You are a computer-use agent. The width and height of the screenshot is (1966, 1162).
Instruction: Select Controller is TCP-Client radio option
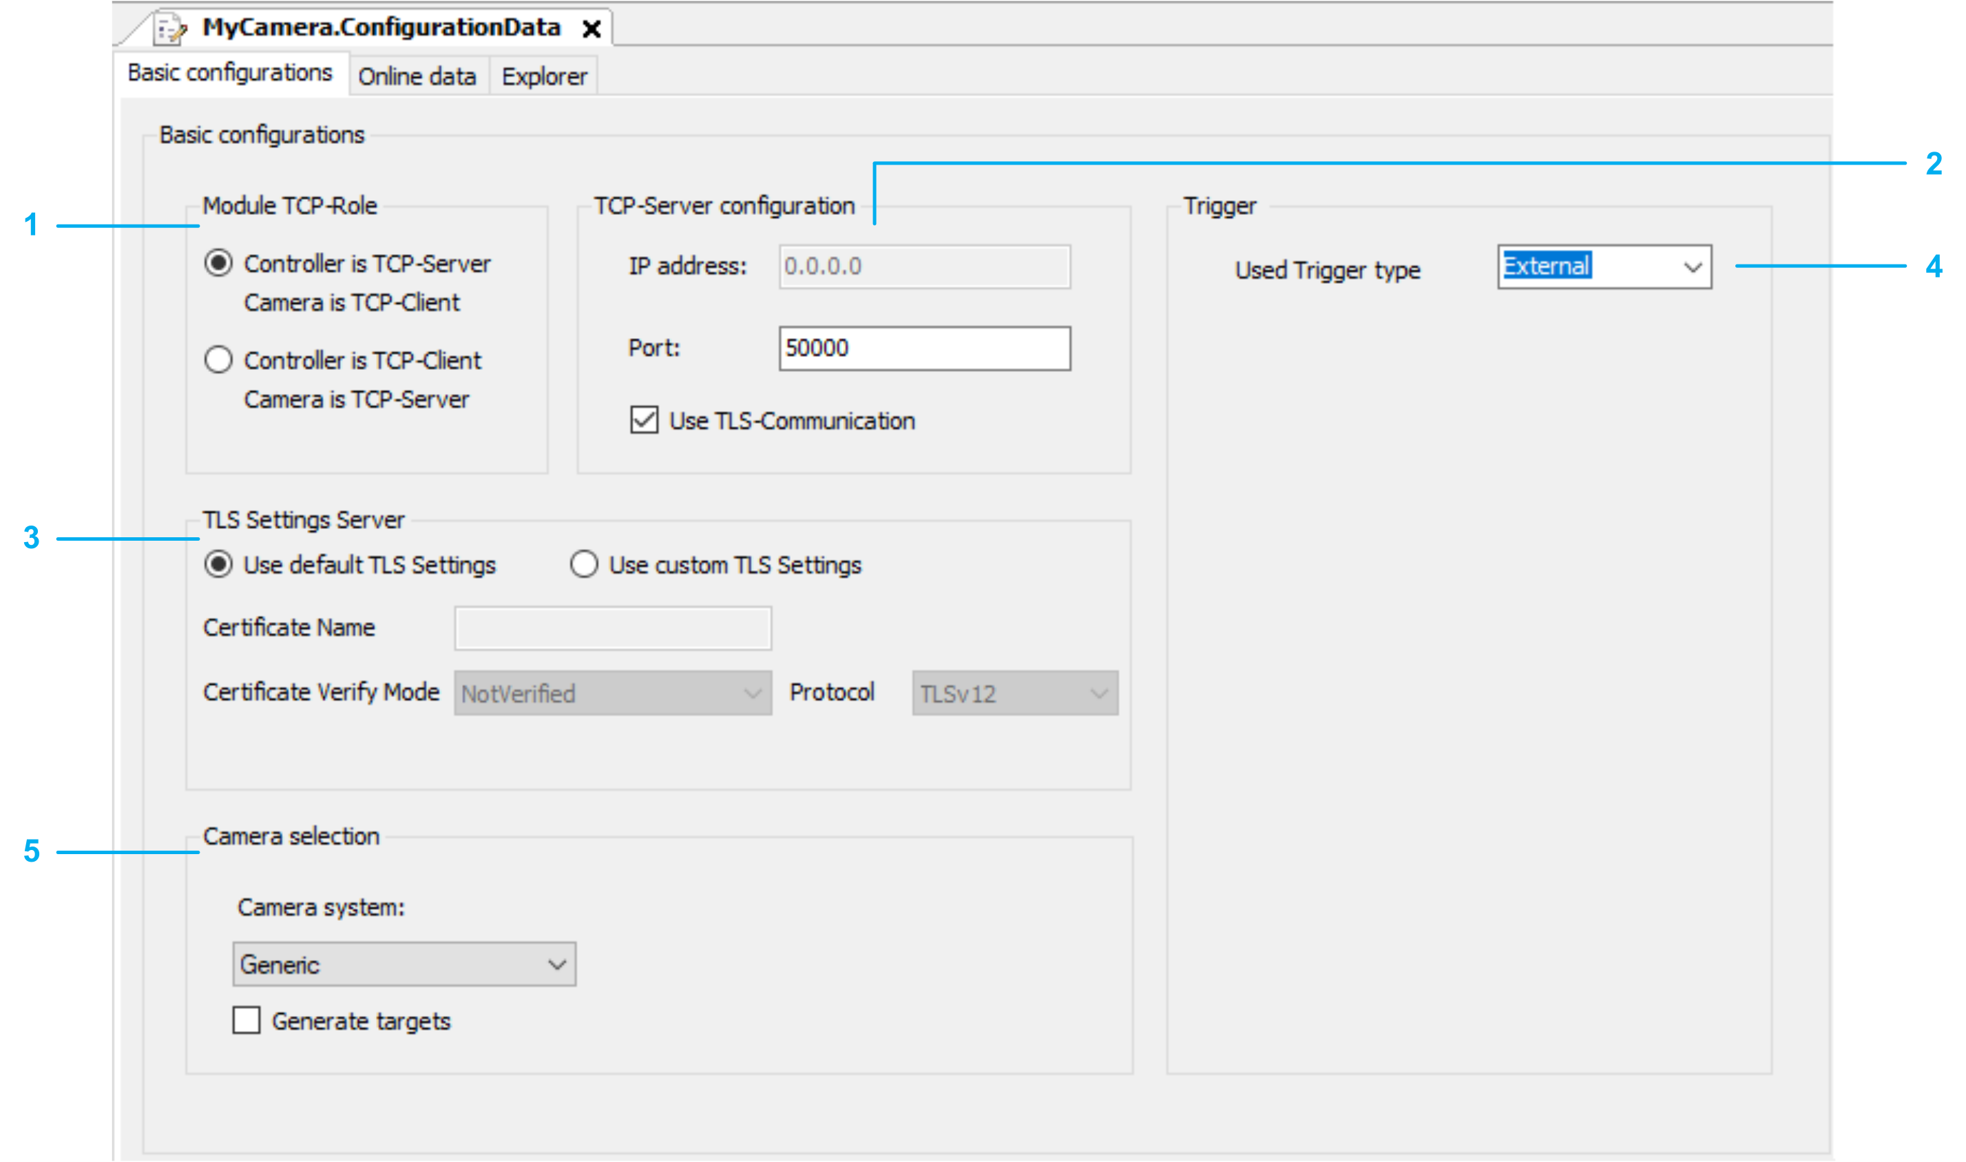pos(218,360)
